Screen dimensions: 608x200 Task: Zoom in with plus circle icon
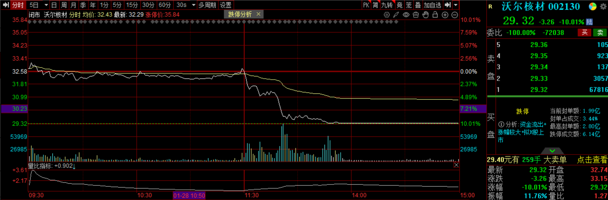[x=445, y=15]
